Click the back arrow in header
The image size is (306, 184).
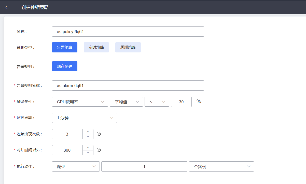click(x=7, y=7)
